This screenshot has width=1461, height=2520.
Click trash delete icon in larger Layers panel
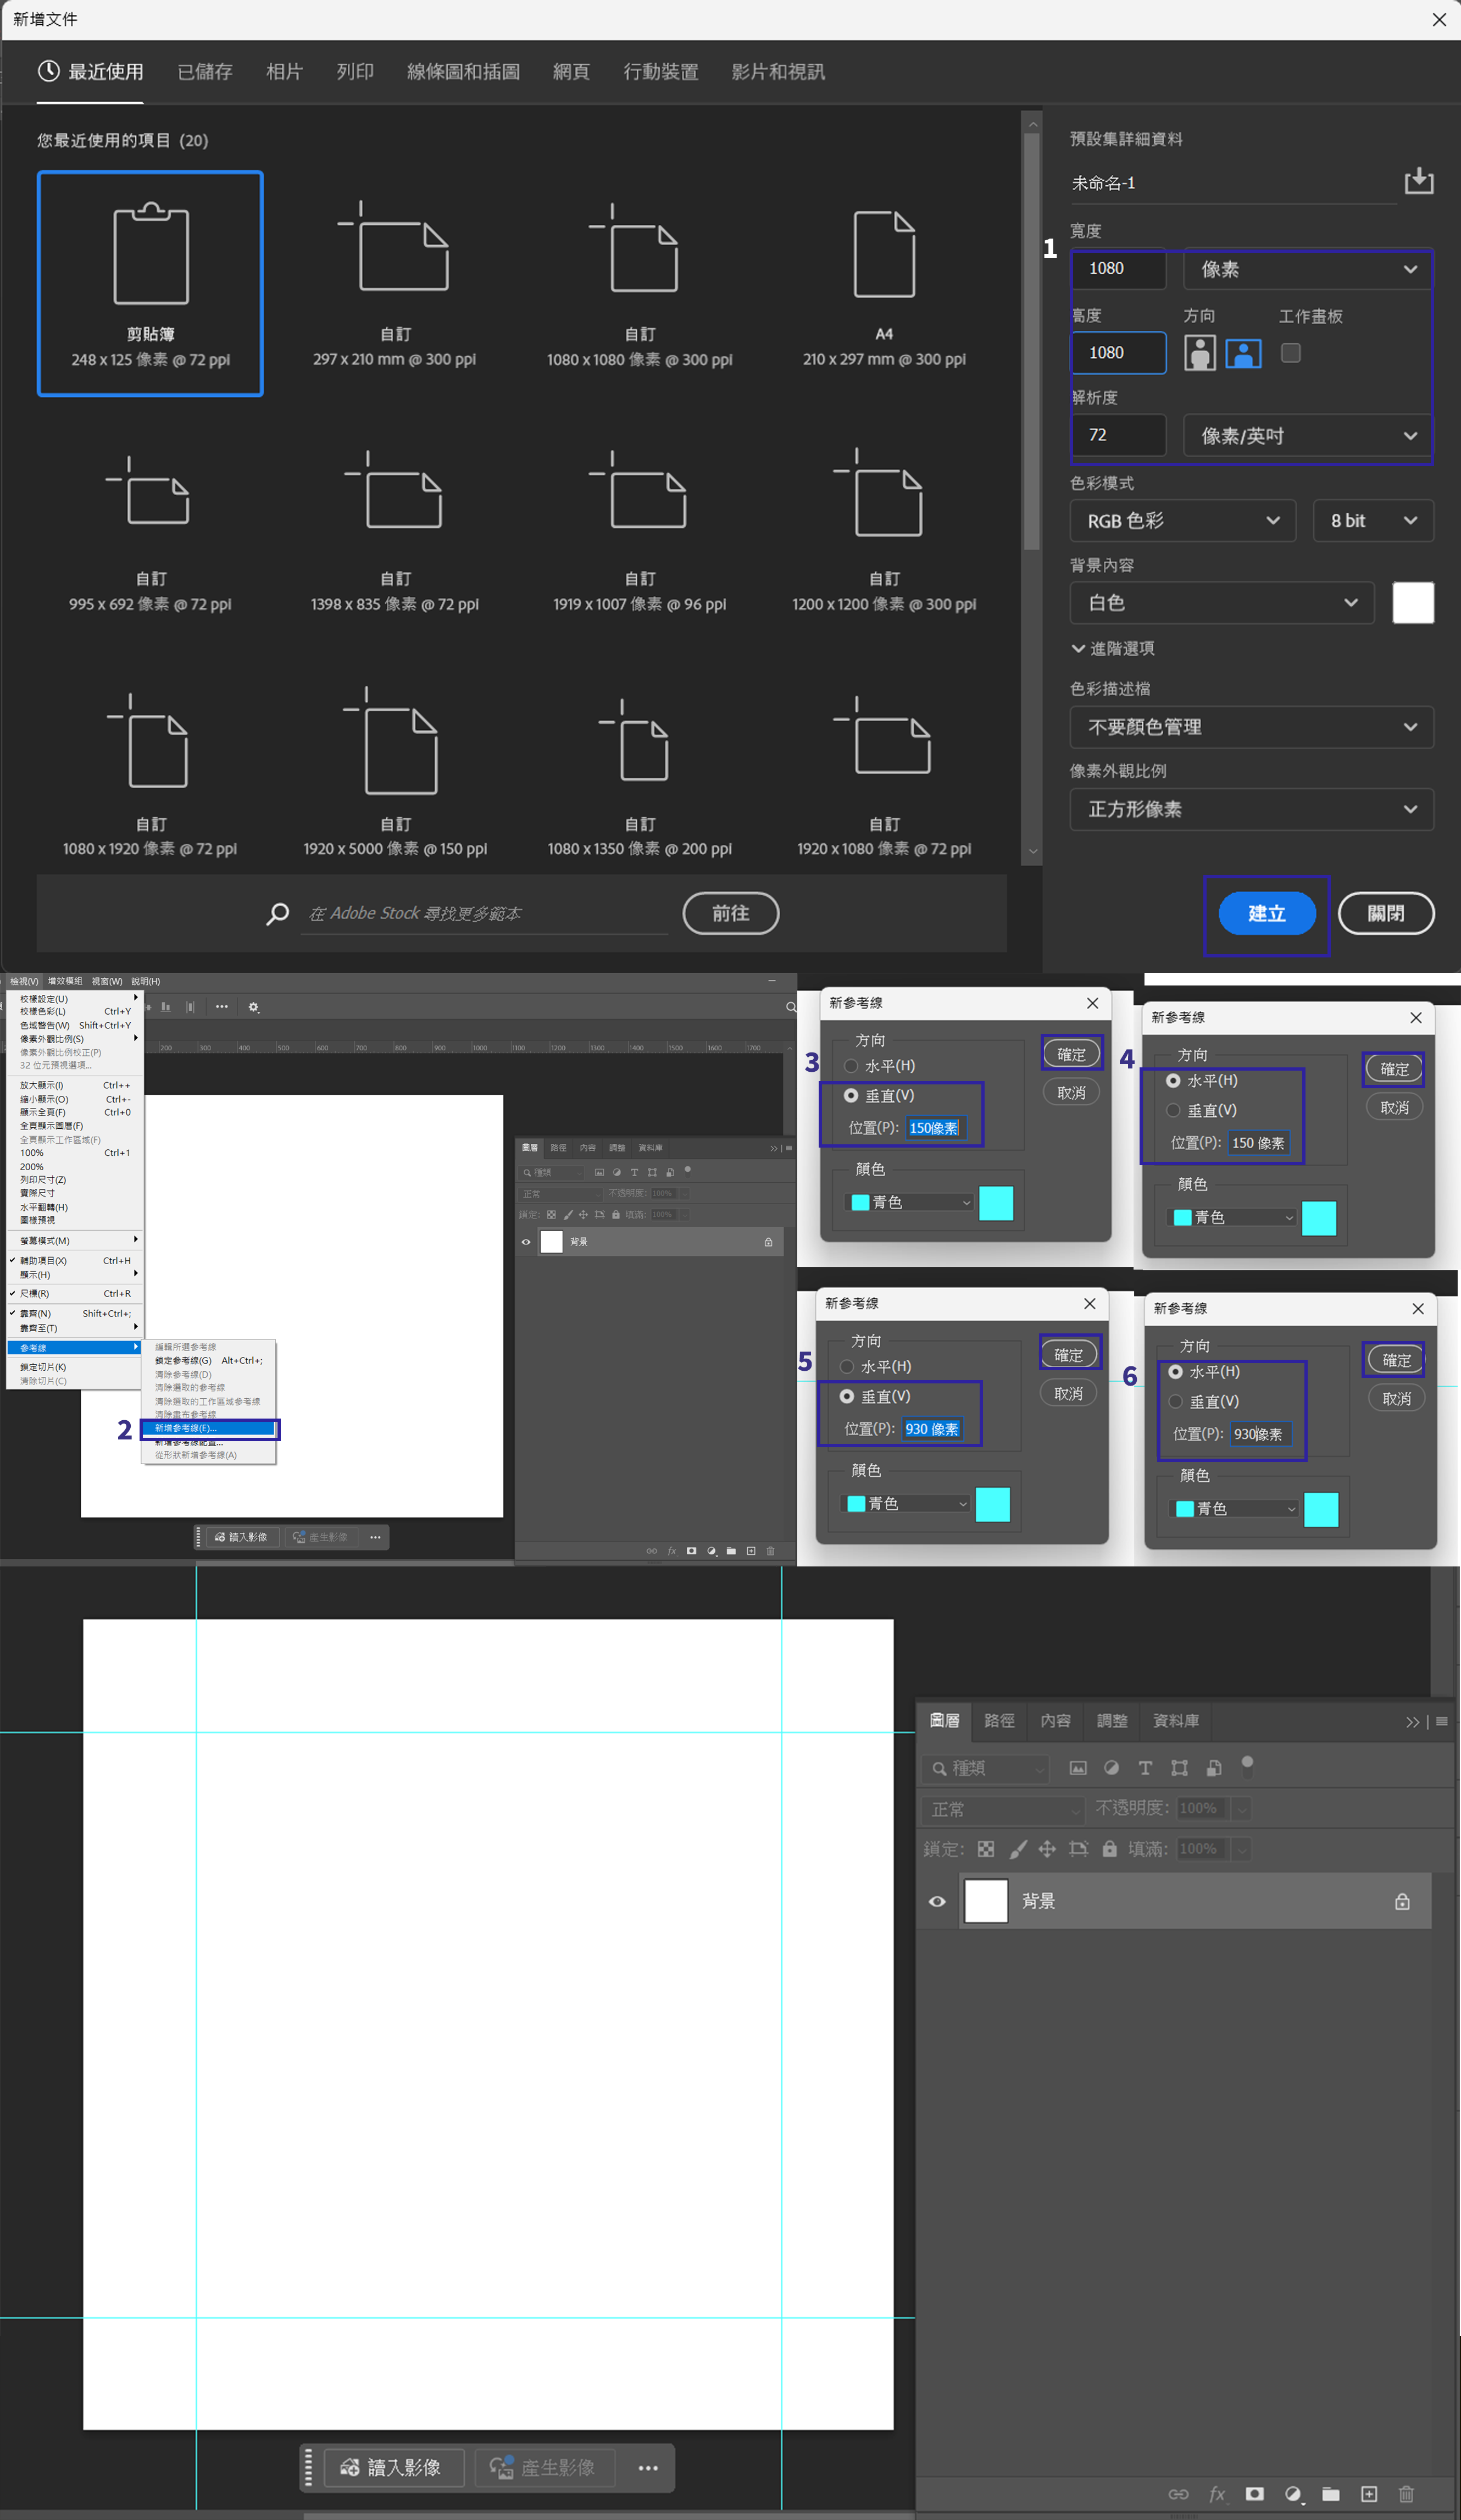1406,2494
